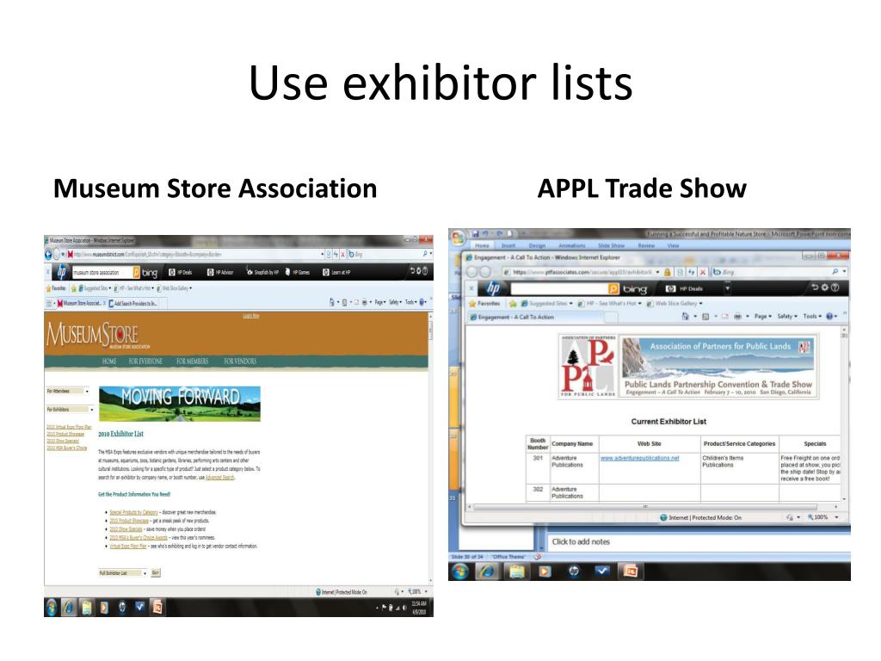881x661 pixels.
Task: Select the Add Search Providers browser tab
Action: (x=133, y=304)
